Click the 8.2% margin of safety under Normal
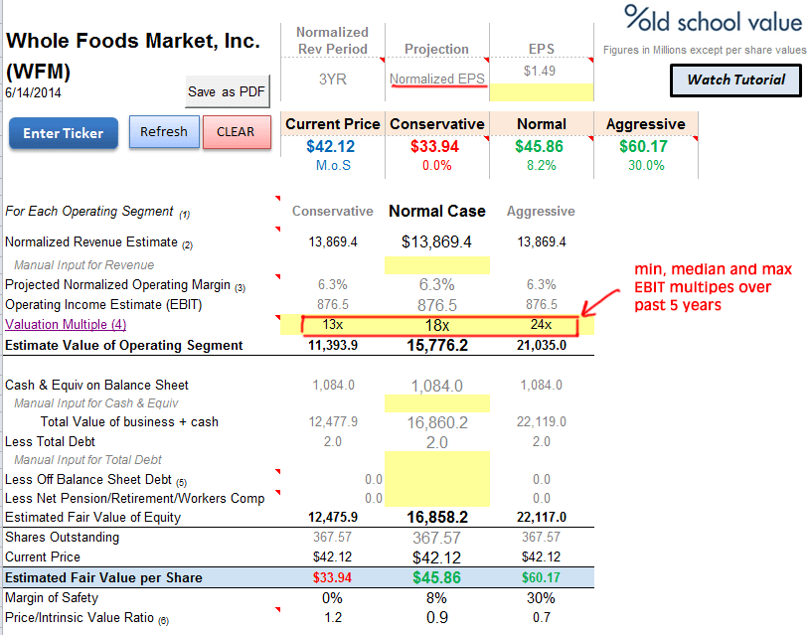Viewport: 810px width, 635px height. point(542,166)
